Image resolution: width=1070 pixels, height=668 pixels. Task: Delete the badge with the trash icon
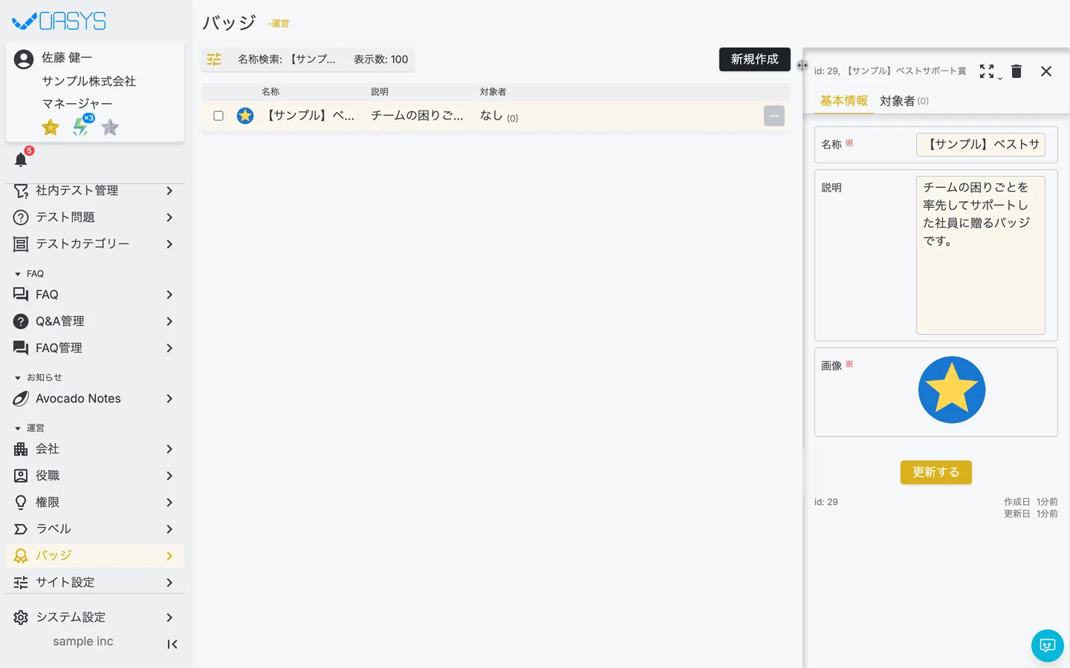coord(1016,71)
